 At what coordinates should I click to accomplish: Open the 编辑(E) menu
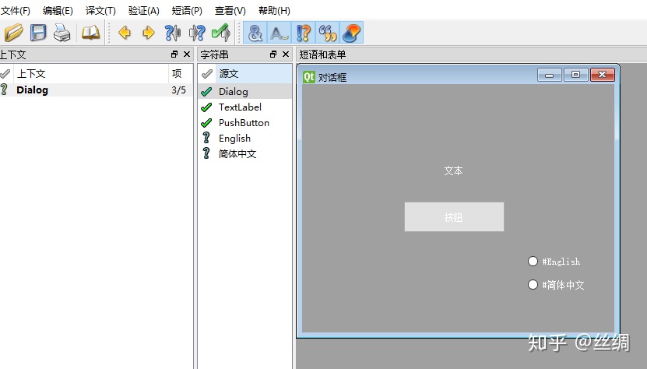tap(58, 11)
